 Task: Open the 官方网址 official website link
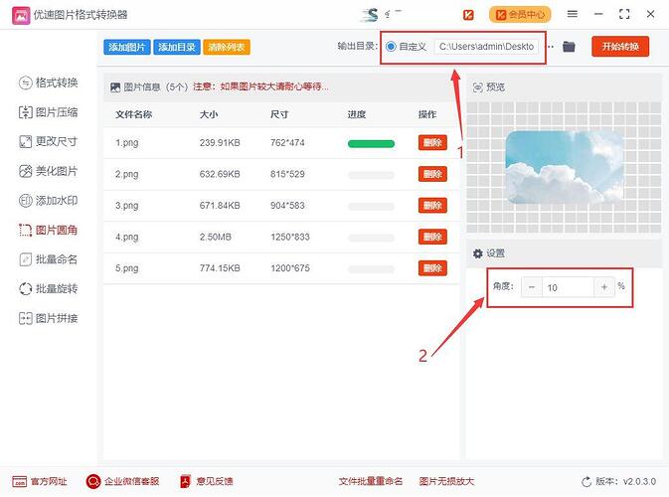tap(40, 481)
